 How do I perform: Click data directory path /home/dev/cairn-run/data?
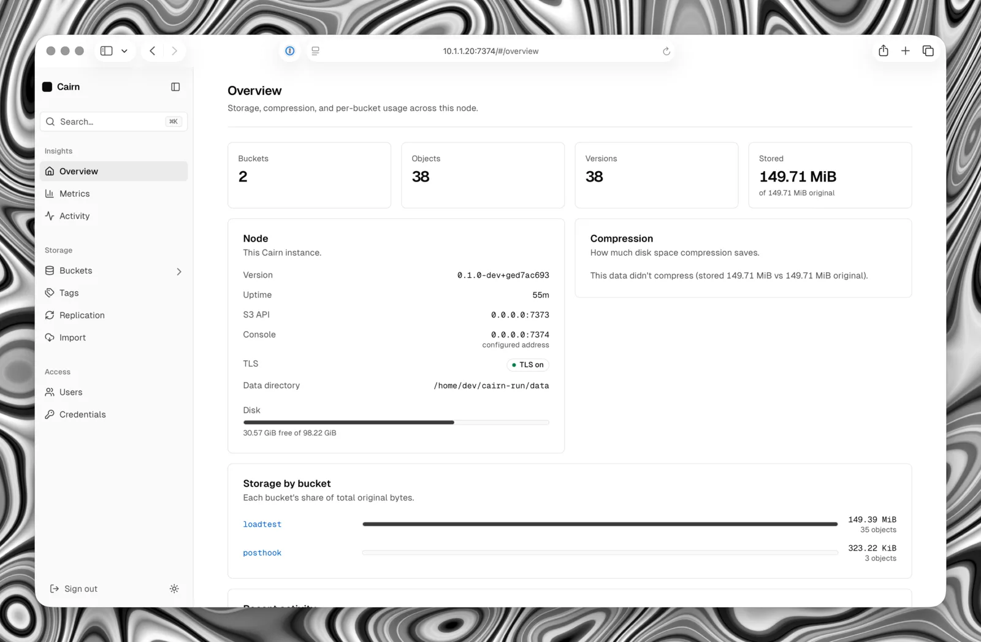coord(491,386)
